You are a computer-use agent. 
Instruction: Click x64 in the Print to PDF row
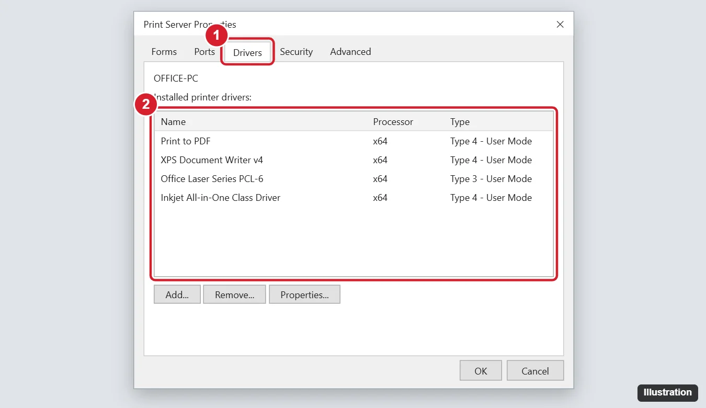(380, 141)
